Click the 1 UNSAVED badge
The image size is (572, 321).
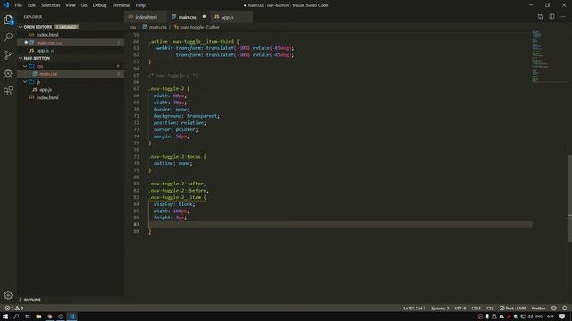pyautogui.click(x=66, y=27)
